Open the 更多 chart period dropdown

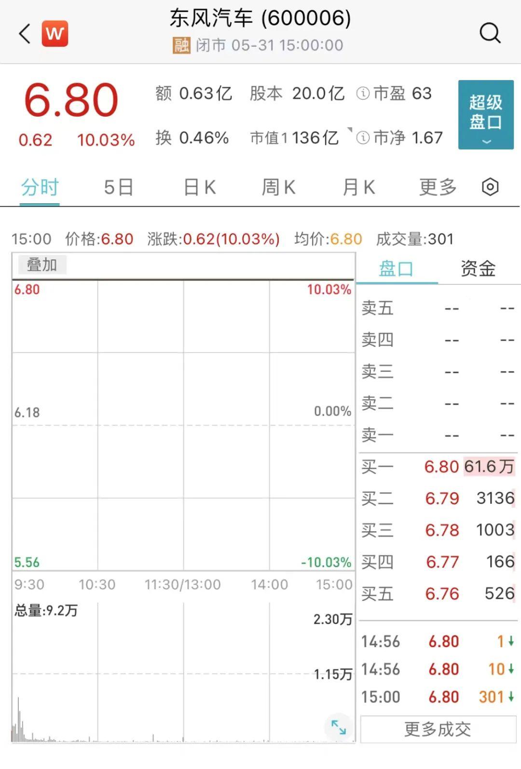[x=438, y=187]
